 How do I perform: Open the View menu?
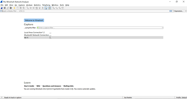[11, 5]
